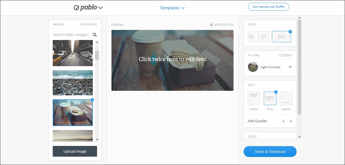
Task: Toggle the Header text block
Action: pos(254,98)
